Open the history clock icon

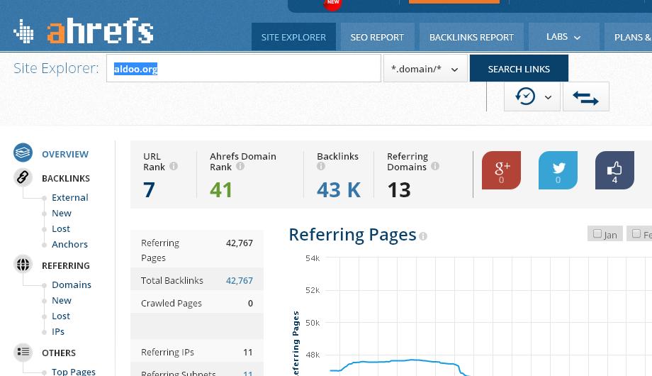point(524,96)
